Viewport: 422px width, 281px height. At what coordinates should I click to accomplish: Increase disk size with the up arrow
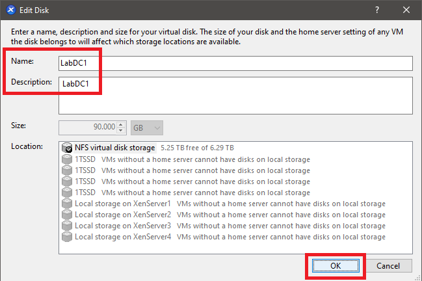(x=122, y=124)
